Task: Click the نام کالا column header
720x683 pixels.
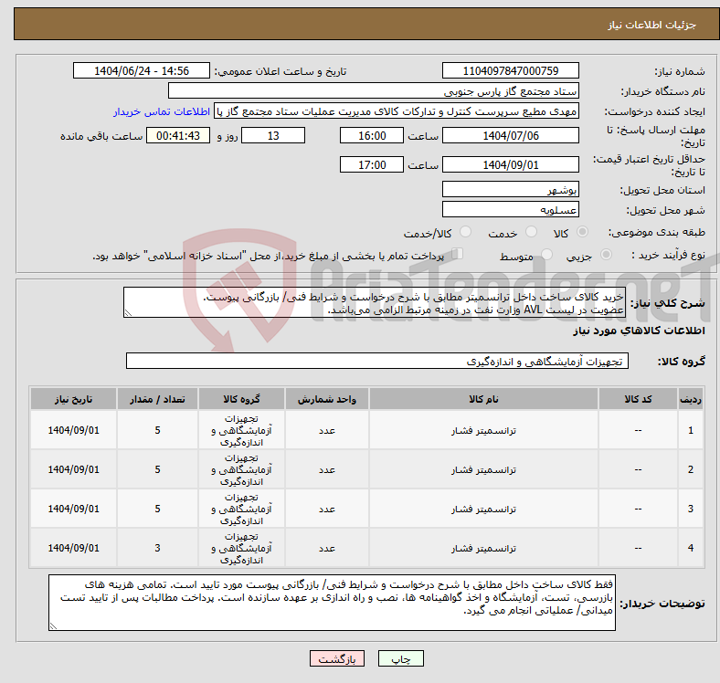Action: tap(483, 399)
